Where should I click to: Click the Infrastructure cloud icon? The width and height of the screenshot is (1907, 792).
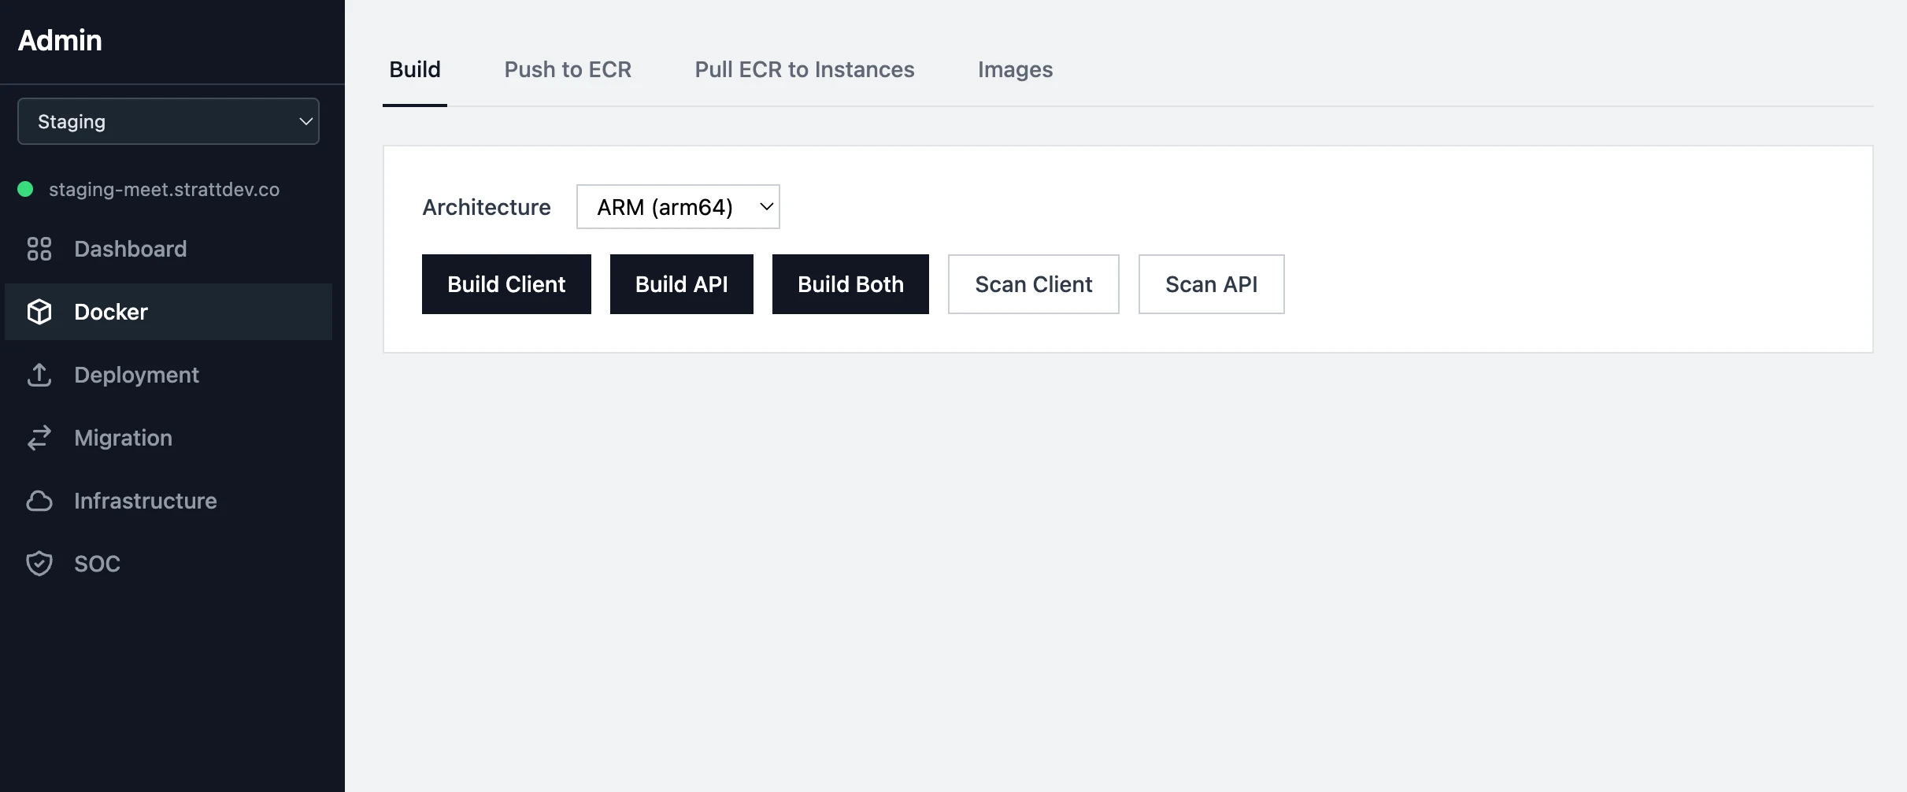tap(40, 501)
